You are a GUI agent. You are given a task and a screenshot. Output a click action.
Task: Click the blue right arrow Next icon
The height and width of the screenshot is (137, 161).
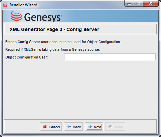pyautogui.click(x=90, y=127)
